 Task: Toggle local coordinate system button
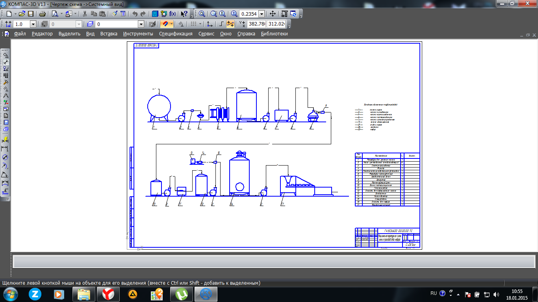(210, 24)
